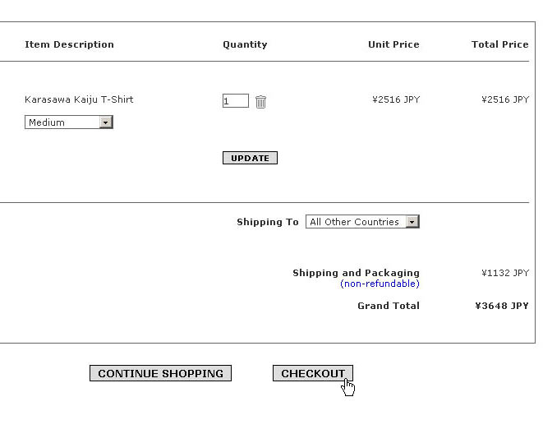The image size is (543, 443).
Task: Click the CONTINUE SHOPPING button
Action: pyautogui.click(x=160, y=373)
